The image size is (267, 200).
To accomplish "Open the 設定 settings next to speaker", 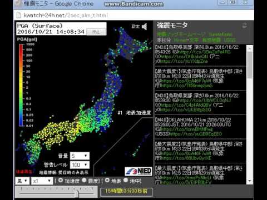I will 135,27.
